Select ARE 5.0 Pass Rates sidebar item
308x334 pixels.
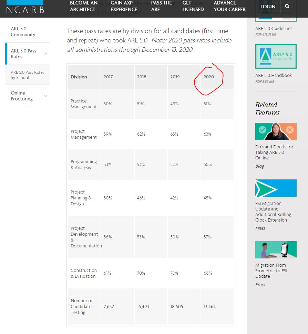23,54
